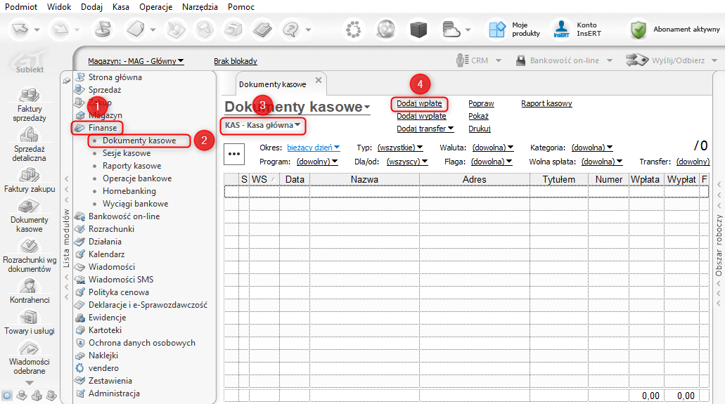Open Dla/od (wszyscy) filter dropdown
This screenshot has height=404, width=725.
click(x=407, y=162)
